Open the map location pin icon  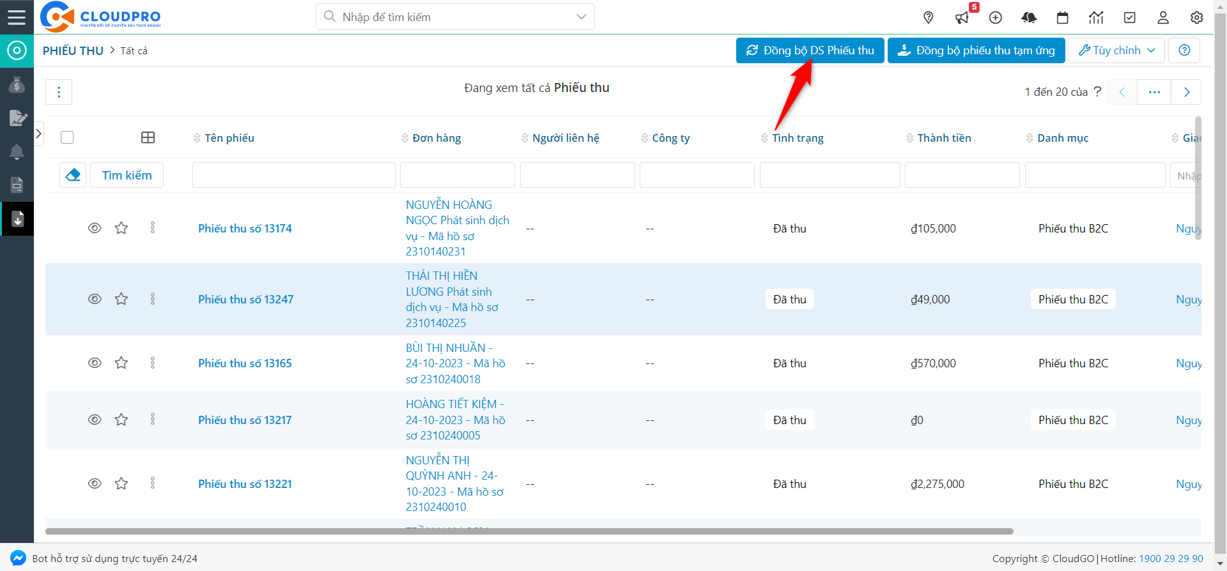click(929, 17)
